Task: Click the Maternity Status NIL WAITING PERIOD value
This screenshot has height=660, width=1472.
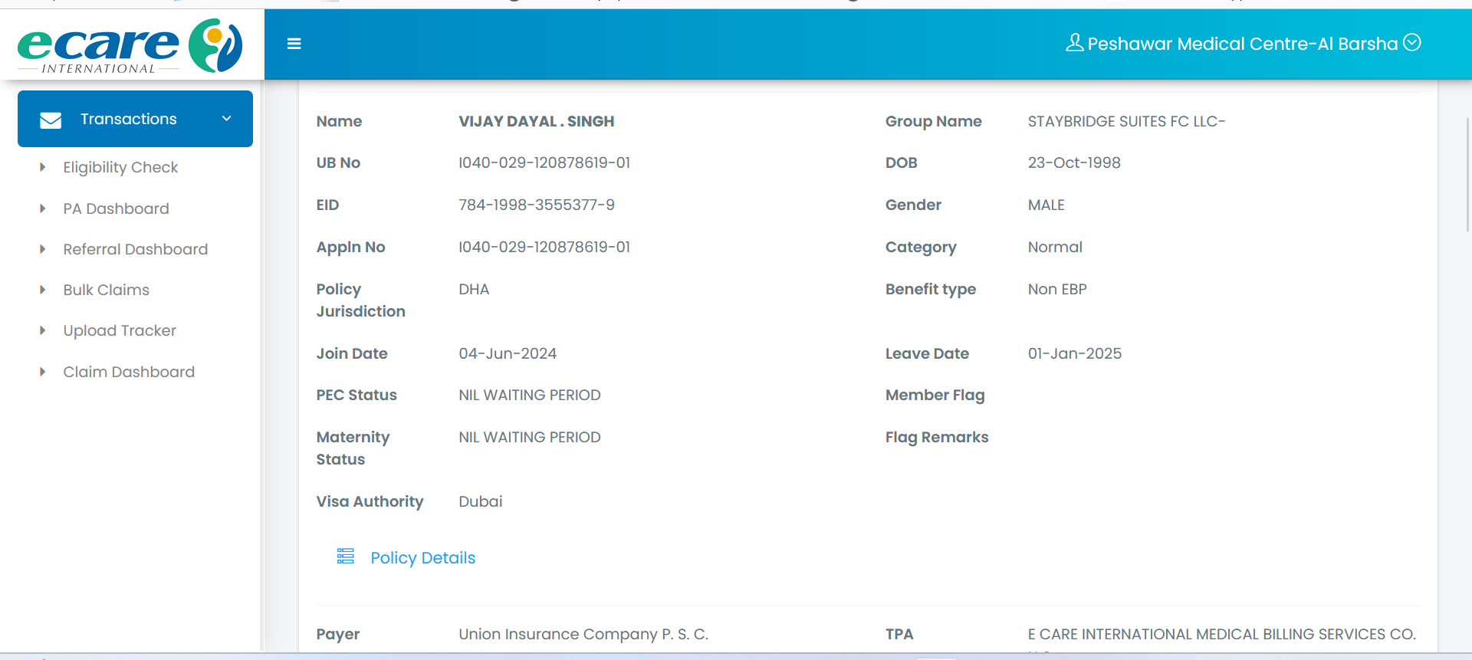Action: pos(530,437)
